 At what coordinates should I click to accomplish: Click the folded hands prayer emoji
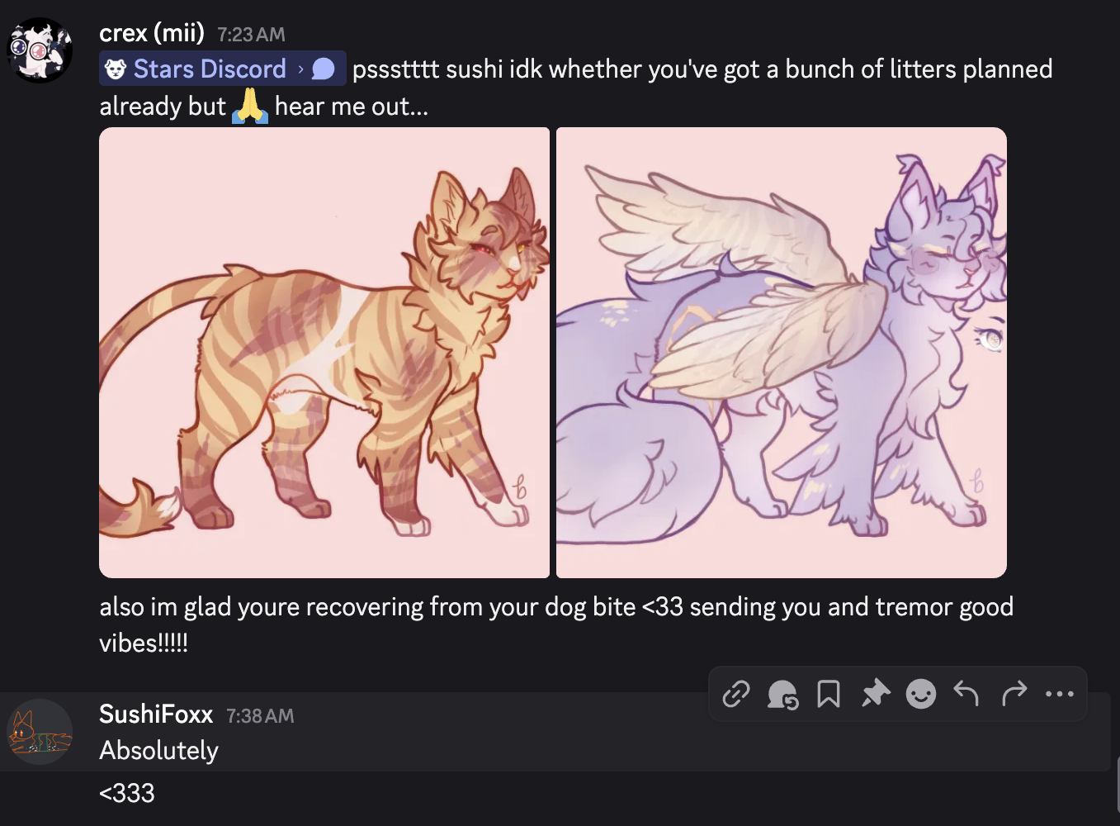(x=250, y=106)
